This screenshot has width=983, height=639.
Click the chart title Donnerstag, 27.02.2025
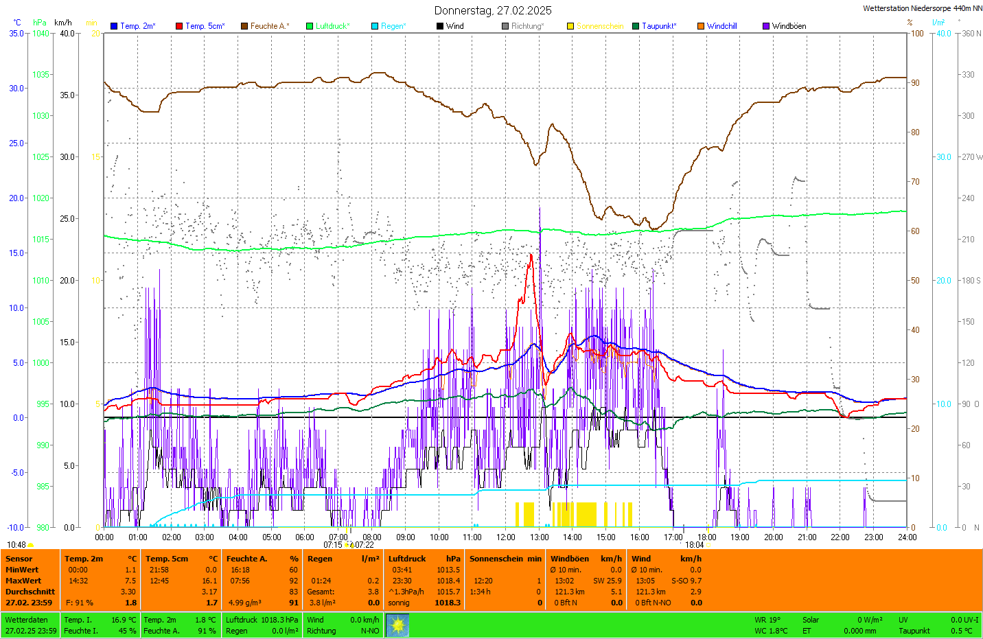[492, 10]
